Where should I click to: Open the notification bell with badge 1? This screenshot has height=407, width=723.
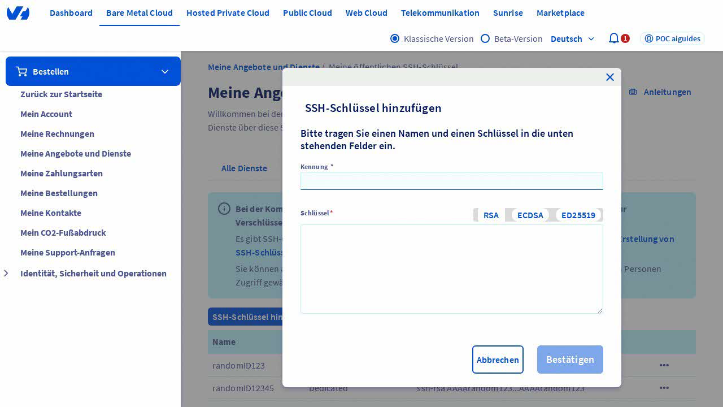click(x=614, y=38)
